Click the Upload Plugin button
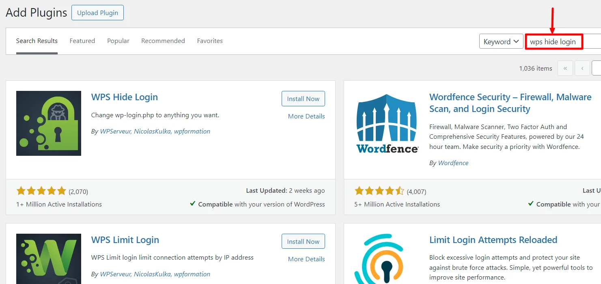Image resolution: width=601 pixels, height=284 pixels. pyautogui.click(x=97, y=13)
